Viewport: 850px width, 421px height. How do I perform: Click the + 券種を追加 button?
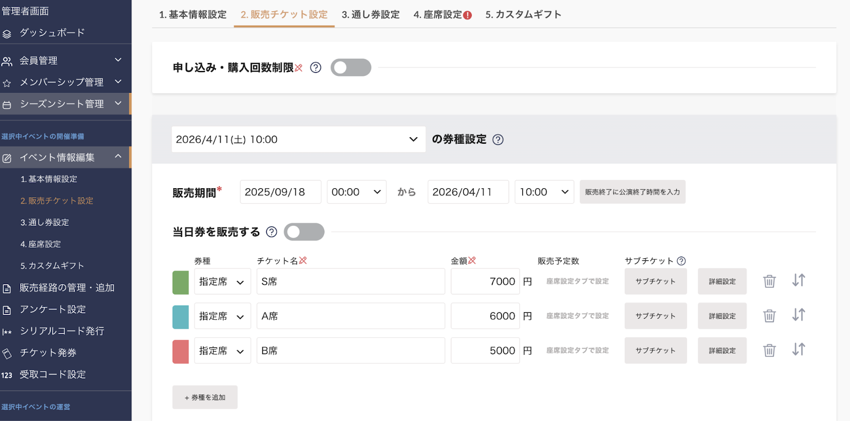[205, 397]
